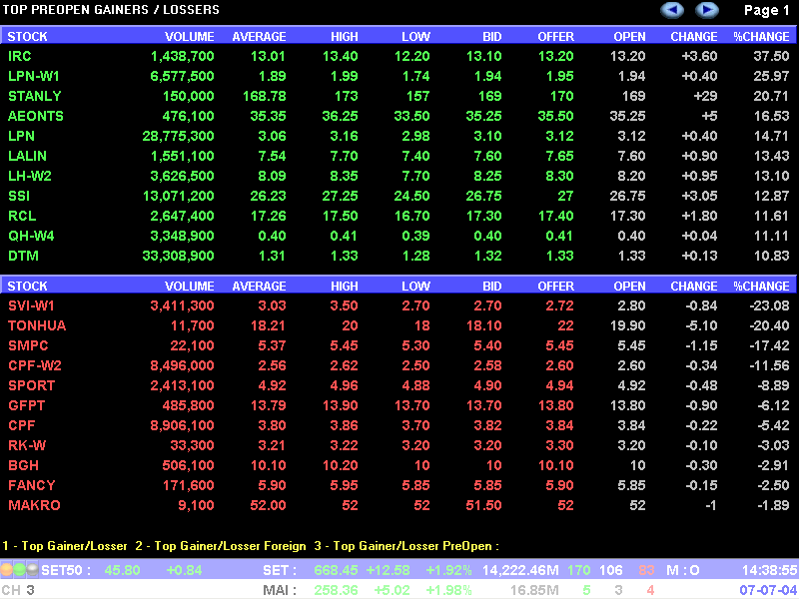Select the RCL stock symbol
Image resolution: width=799 pixels, height=599 pixels.
click(x=22, y=216)
